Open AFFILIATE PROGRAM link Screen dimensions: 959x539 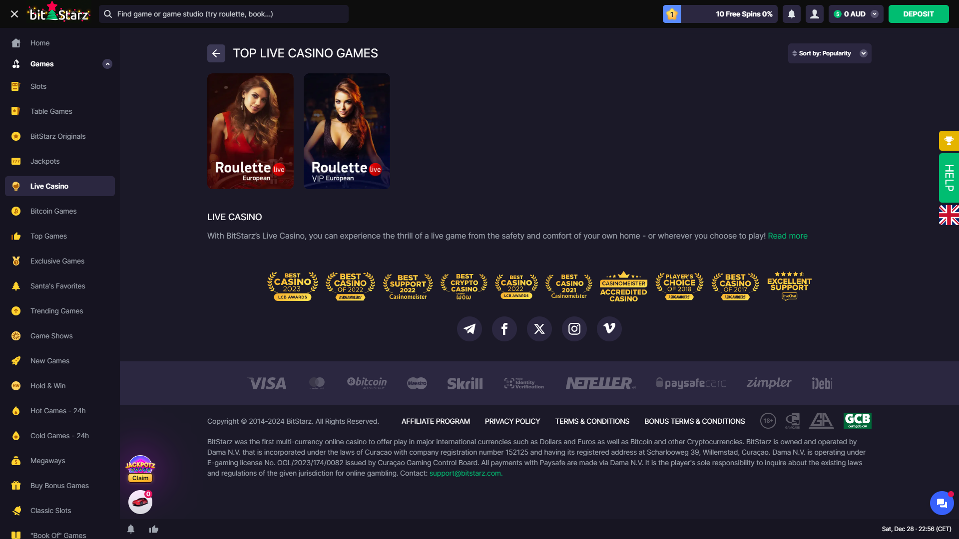click(x=436, y=421)
